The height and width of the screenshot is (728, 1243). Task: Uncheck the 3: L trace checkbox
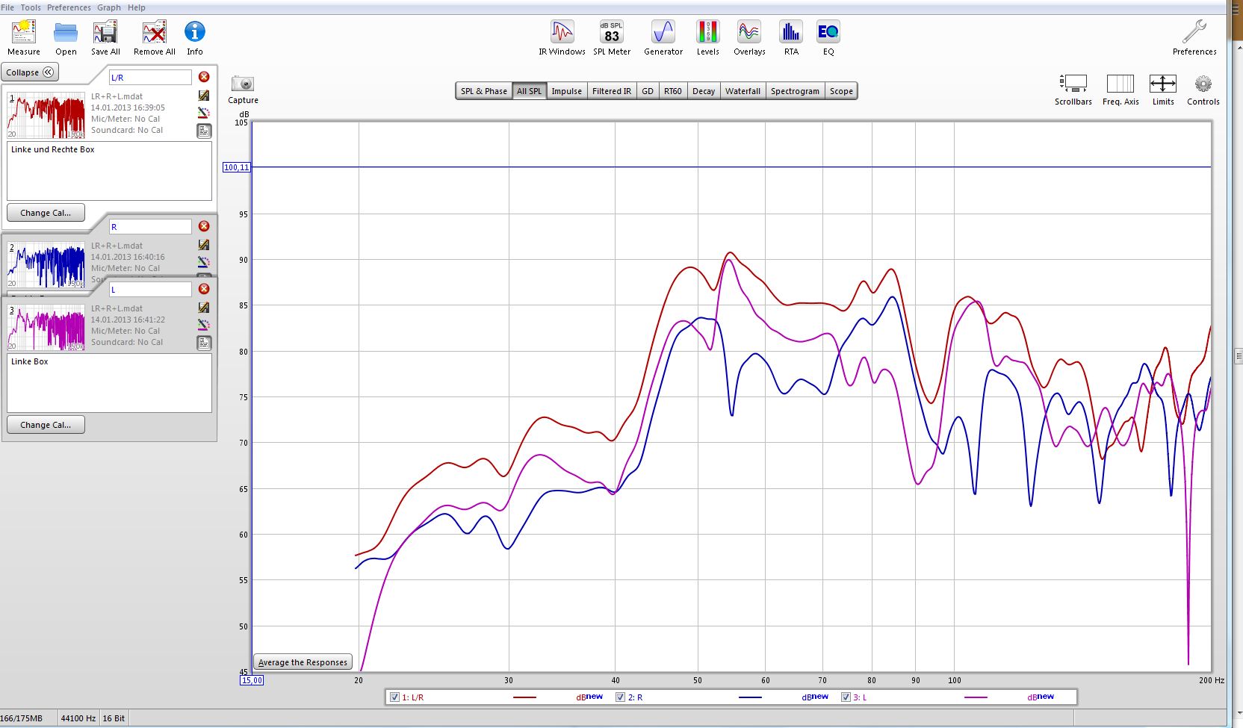846,697
